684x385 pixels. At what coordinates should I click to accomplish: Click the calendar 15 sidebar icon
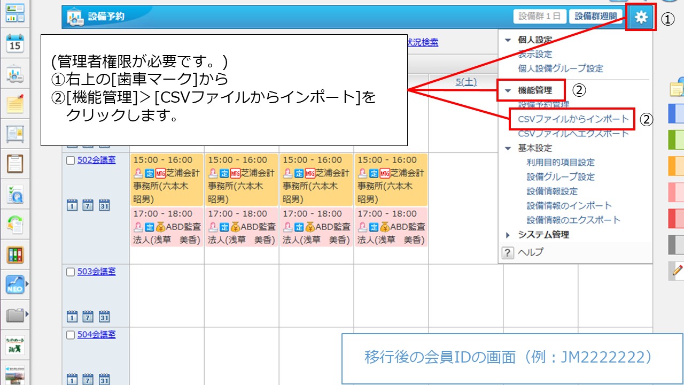tap(15, 44)
